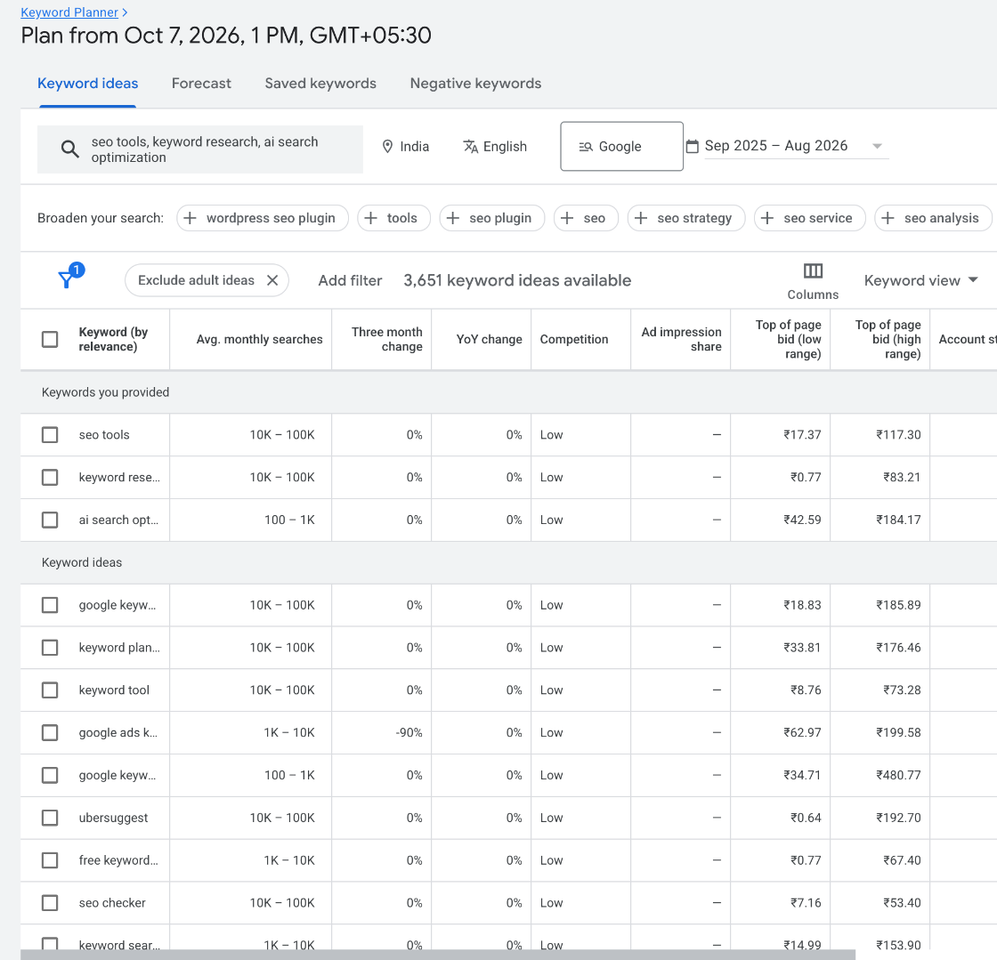The width and height of the screenshot is (997, 960).
Task: Expand the Keyword view dropdown
Action: pyautogui.click(x=920, y=280)
